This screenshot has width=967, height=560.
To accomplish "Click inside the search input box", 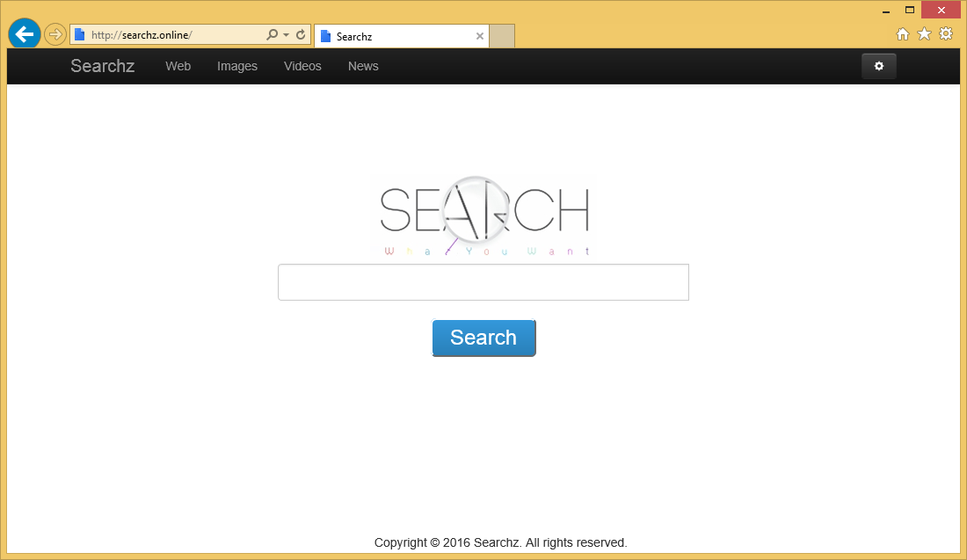I will point(484,281).
